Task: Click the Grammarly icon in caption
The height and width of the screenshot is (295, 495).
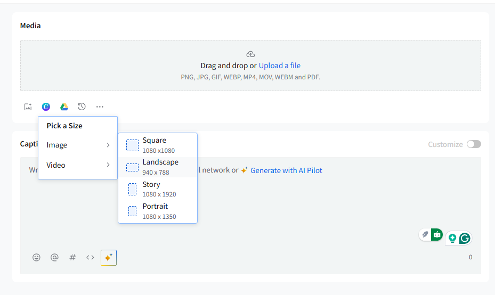Action: tap(465, 238)
